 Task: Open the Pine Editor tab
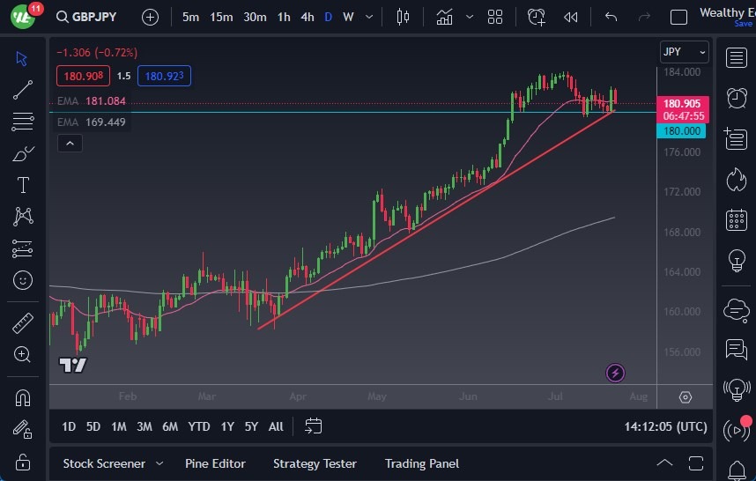tap(215, 463)
